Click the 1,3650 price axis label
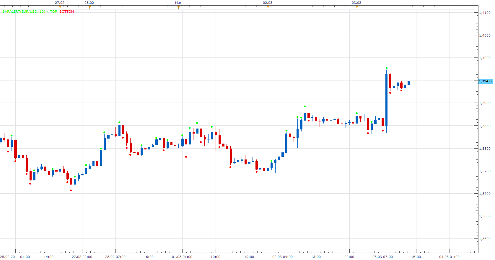 (485, 216)
